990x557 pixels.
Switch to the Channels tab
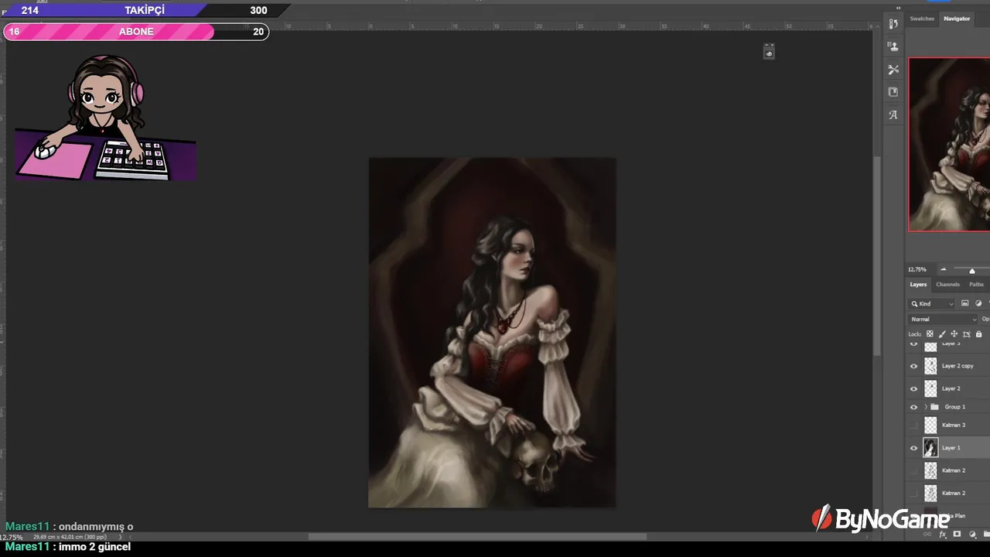947,285
